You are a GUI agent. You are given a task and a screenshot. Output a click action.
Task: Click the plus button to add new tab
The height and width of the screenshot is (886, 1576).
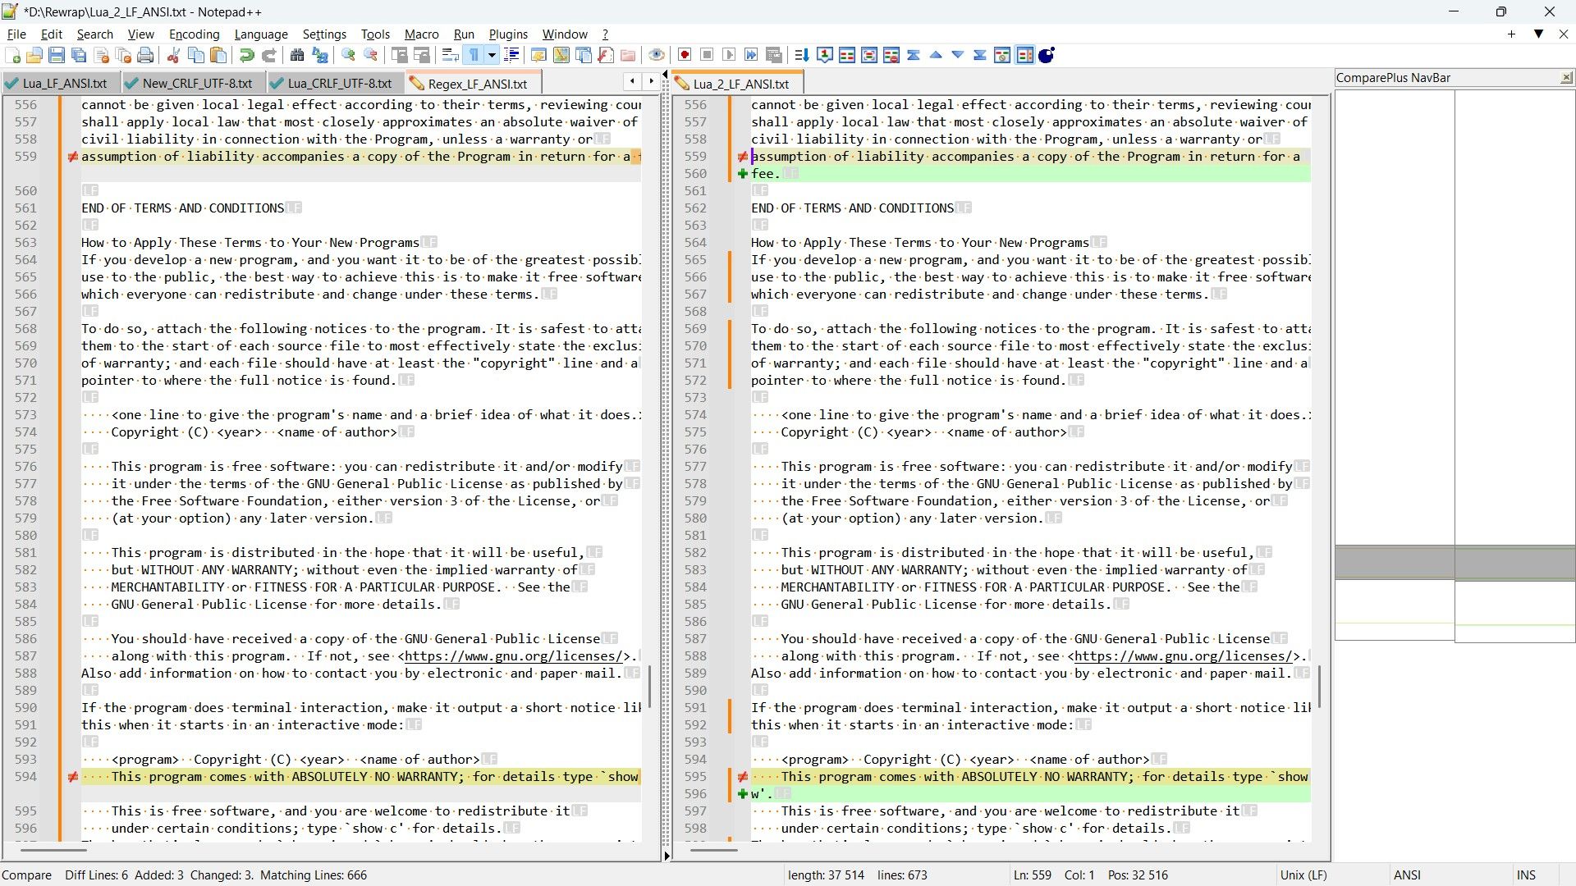pos(1511,34)
